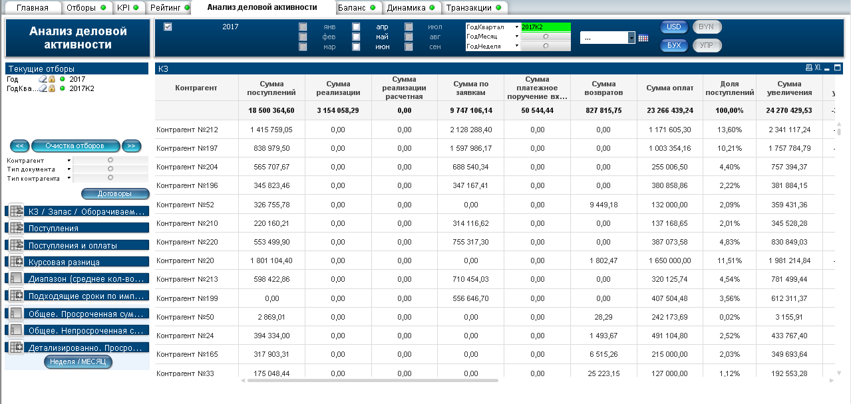Select the USD currency button
The width and height of the screenshot is (851, 404).
674,27
